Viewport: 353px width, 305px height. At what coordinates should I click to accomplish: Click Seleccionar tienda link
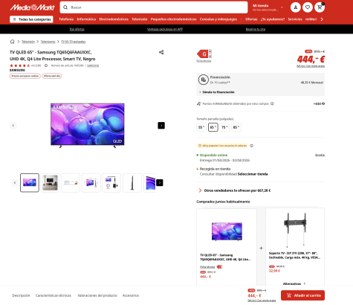pos(253,174)
